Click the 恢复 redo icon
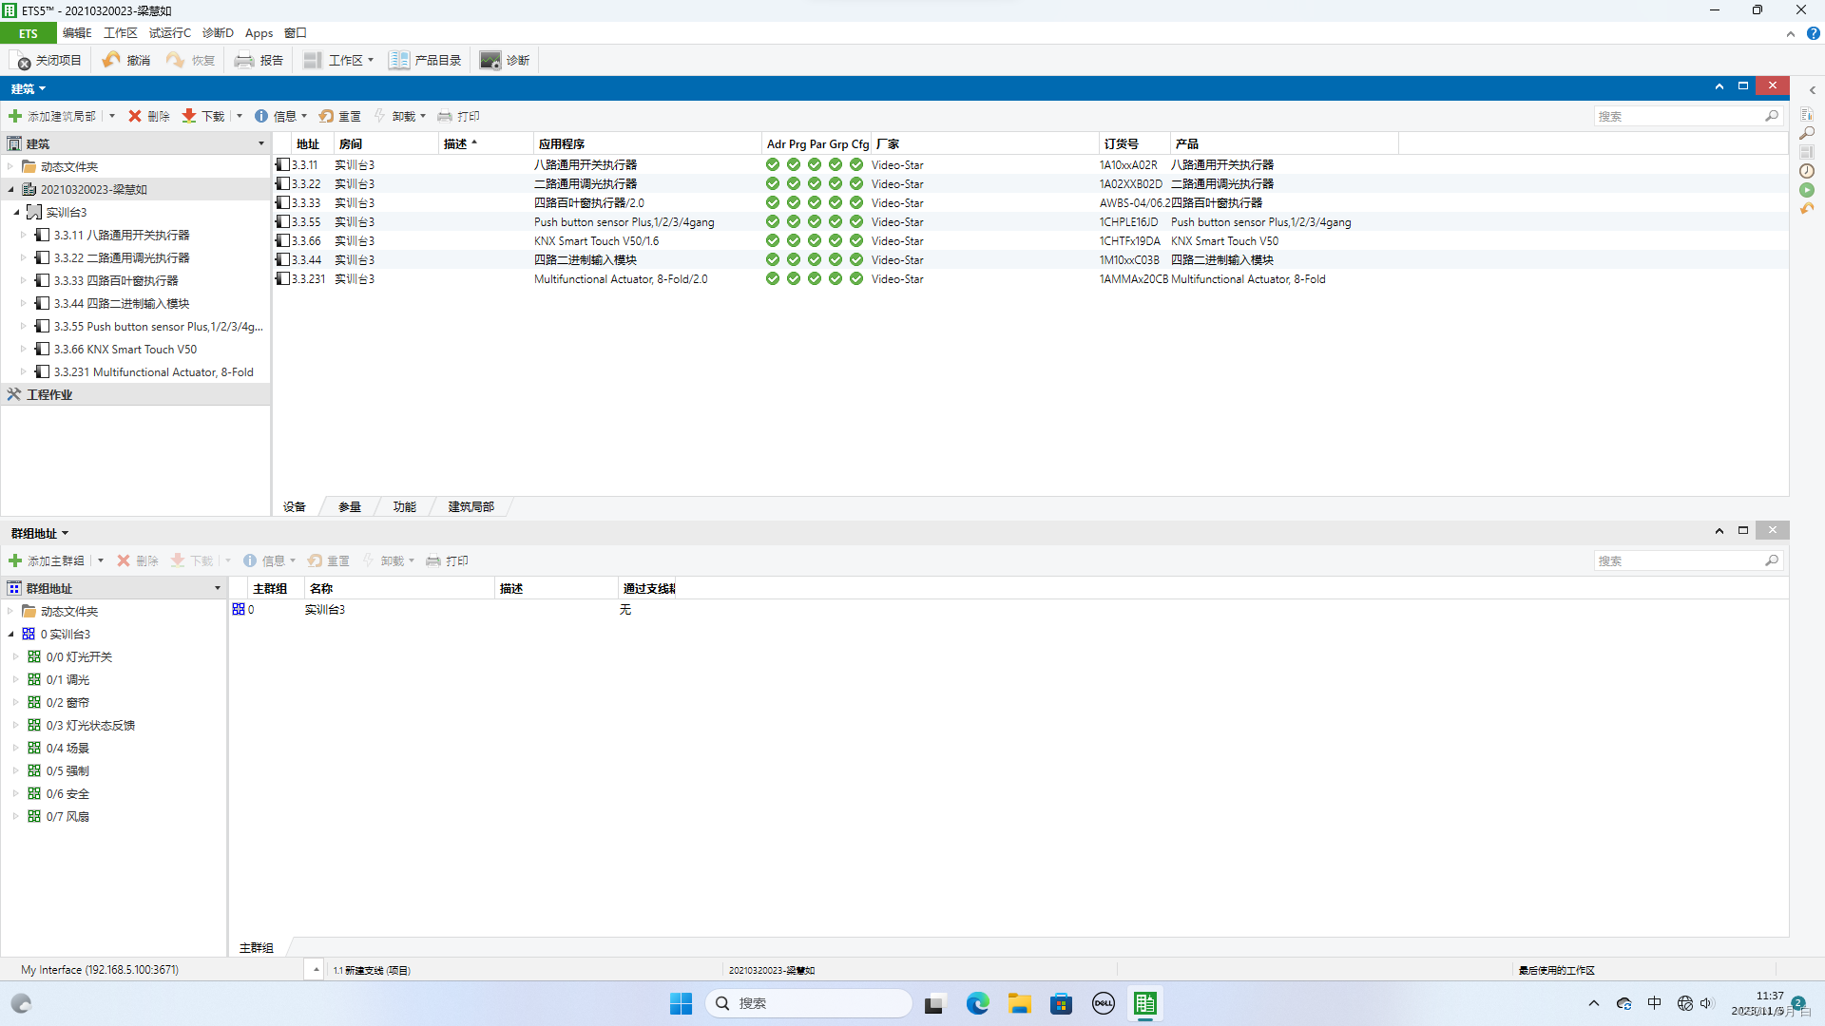 tap(177, 61)
